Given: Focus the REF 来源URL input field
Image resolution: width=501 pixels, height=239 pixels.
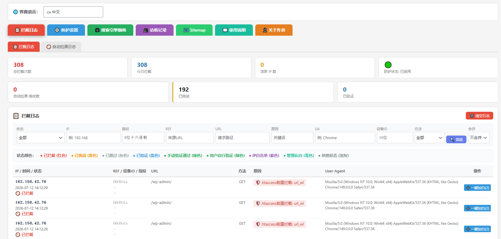Looking at the screenshot, I should pos(190,138).
